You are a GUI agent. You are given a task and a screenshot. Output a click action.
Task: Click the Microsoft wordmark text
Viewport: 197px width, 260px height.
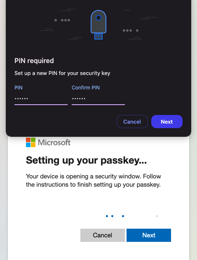54,143
